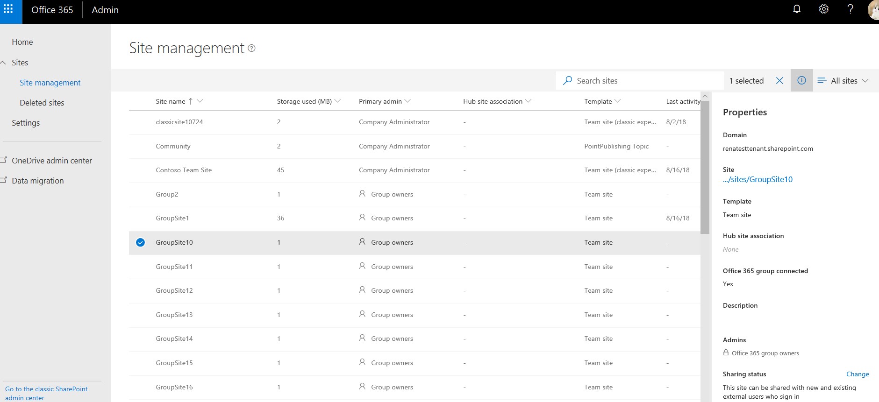The width and height of the screenshot is (879, 402).
Task: Collapse the Sites navigation group
Action: (x=3, y=63)
